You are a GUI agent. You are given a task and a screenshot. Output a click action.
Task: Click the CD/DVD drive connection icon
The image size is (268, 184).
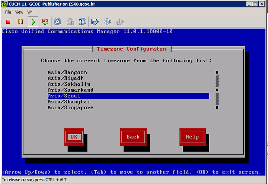click(108, 22)
